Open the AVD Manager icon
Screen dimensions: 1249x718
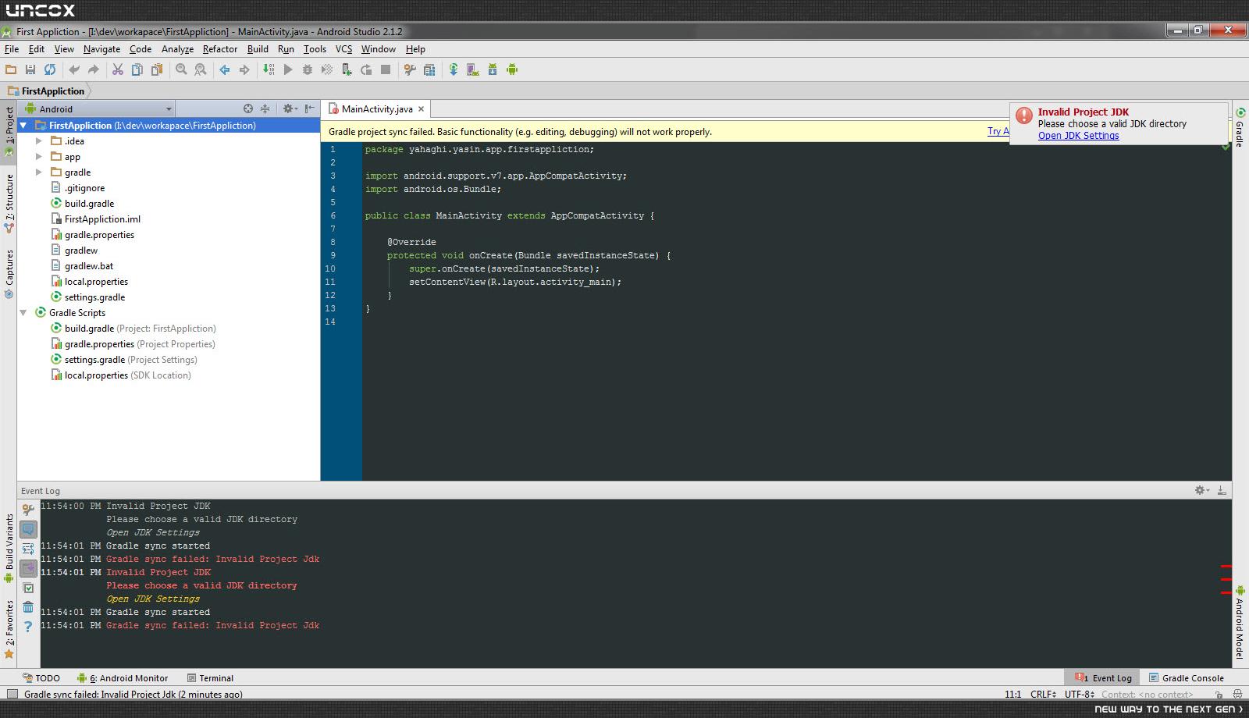[473, 69]
